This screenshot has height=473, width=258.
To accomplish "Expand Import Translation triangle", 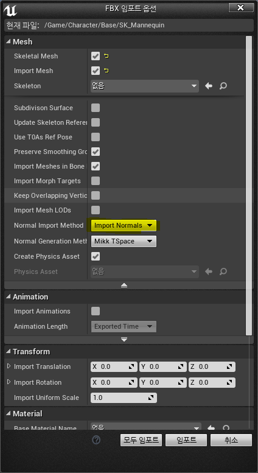I will (x=9, y=366).
